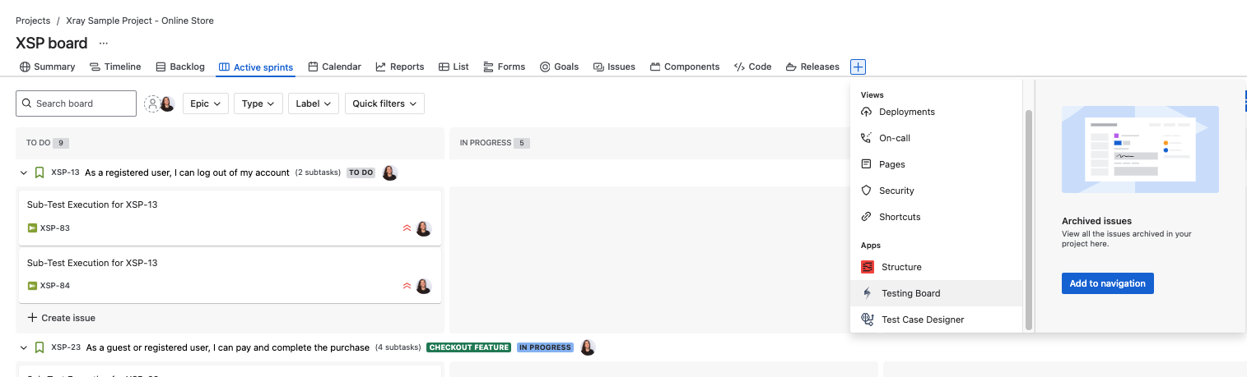Open the Quick filters dropdown

384,103
